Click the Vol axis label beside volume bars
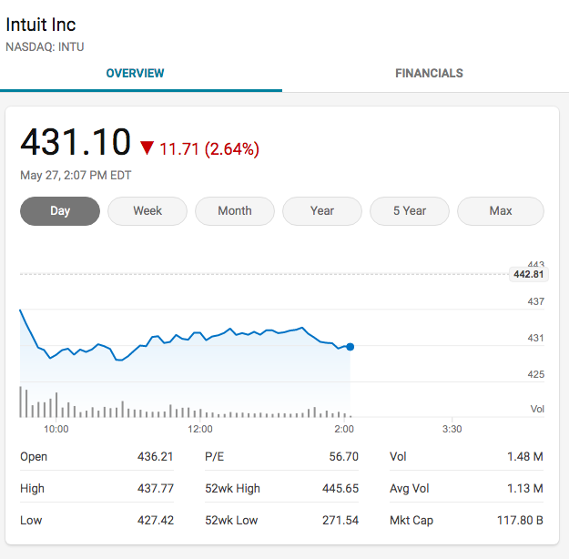Image resolution: width=569 pixels, height=559 pixels. coord(537,409)
